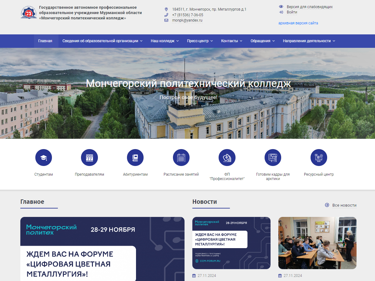Open the classroom news photo thumbnail
The image size is (375, 281).
[317, 243]
